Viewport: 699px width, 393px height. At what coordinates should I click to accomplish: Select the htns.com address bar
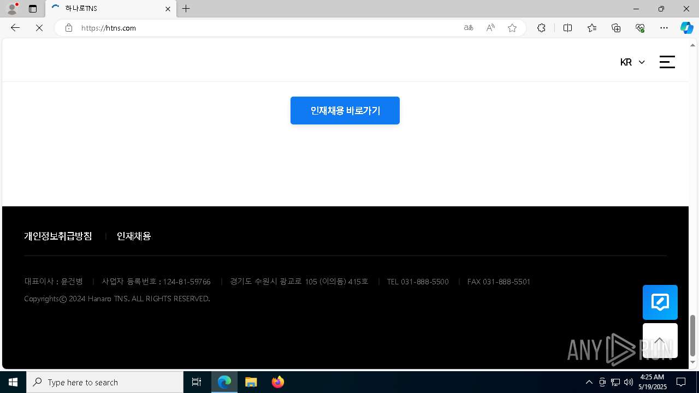tap(268, 28)
